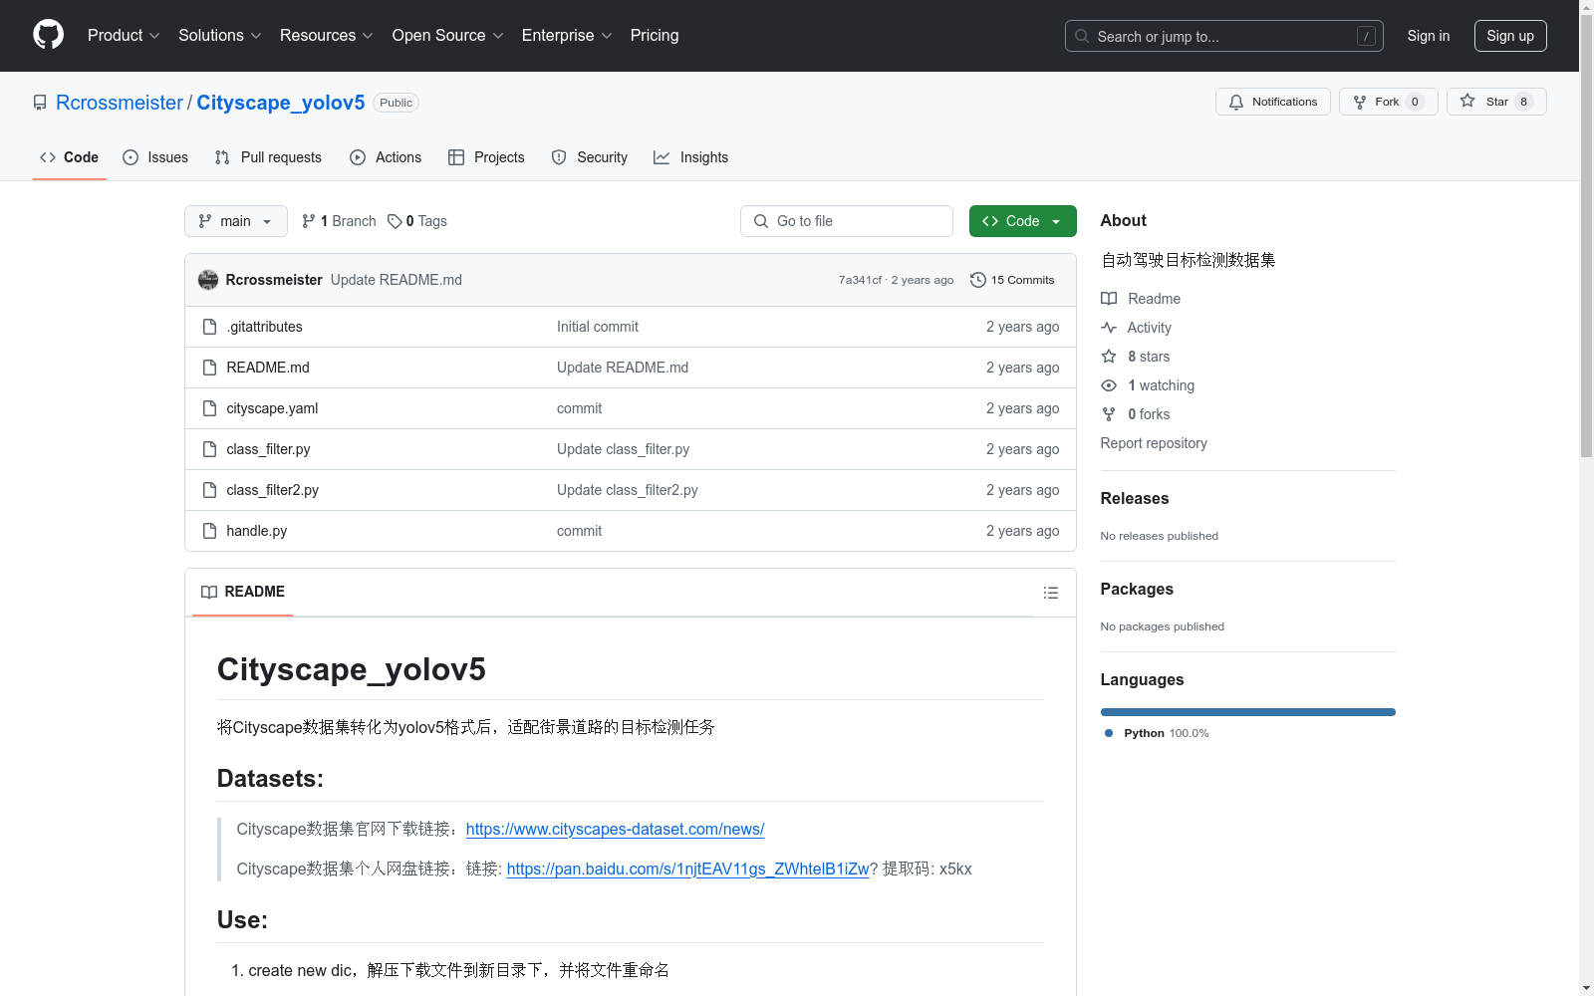This screenshot has height=996, width=1594.
Task: Go to the Pricing page
Action: [x=655, y=35]
